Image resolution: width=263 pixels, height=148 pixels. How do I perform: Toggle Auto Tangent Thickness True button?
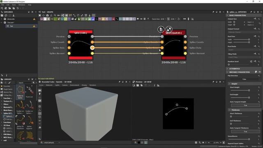(245, 132)
